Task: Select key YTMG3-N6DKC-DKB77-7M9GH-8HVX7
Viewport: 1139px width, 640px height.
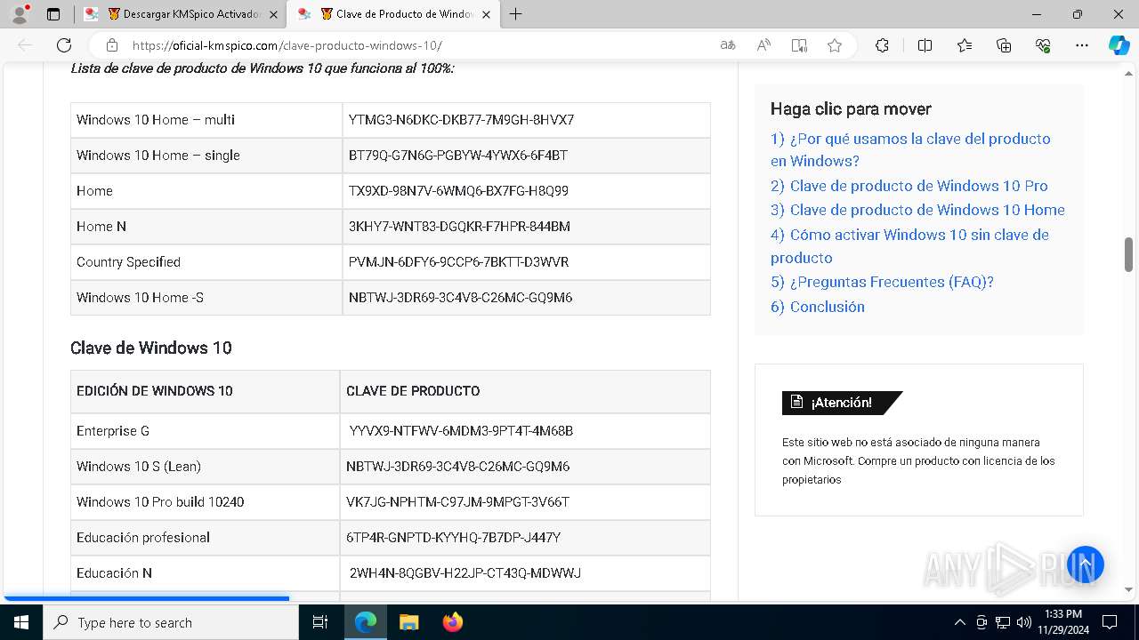Action: 461,120
